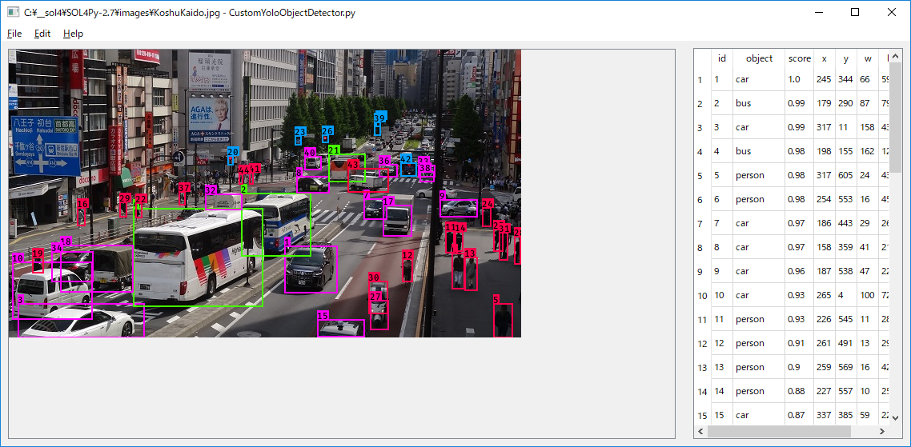
Task: Click 'bus' object cell in row 2
Action: pyautogui.click(x=759, y=103)
